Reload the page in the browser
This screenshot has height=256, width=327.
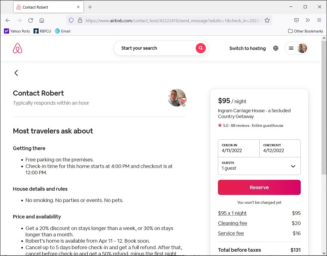click(x=31, y=21)
